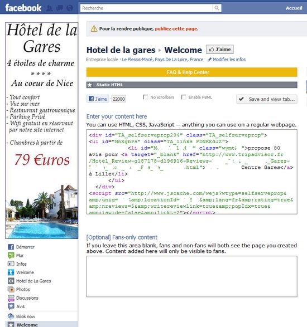Viewport: 307px width, 327px height.
Task: Click Modifier les infos link
Action: click(229, 60)
